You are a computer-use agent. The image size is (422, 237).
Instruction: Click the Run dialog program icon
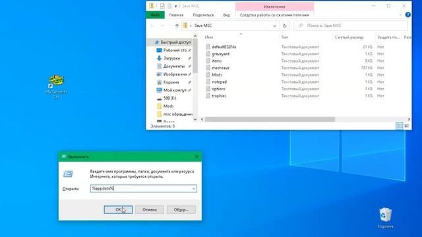point(68,174)
